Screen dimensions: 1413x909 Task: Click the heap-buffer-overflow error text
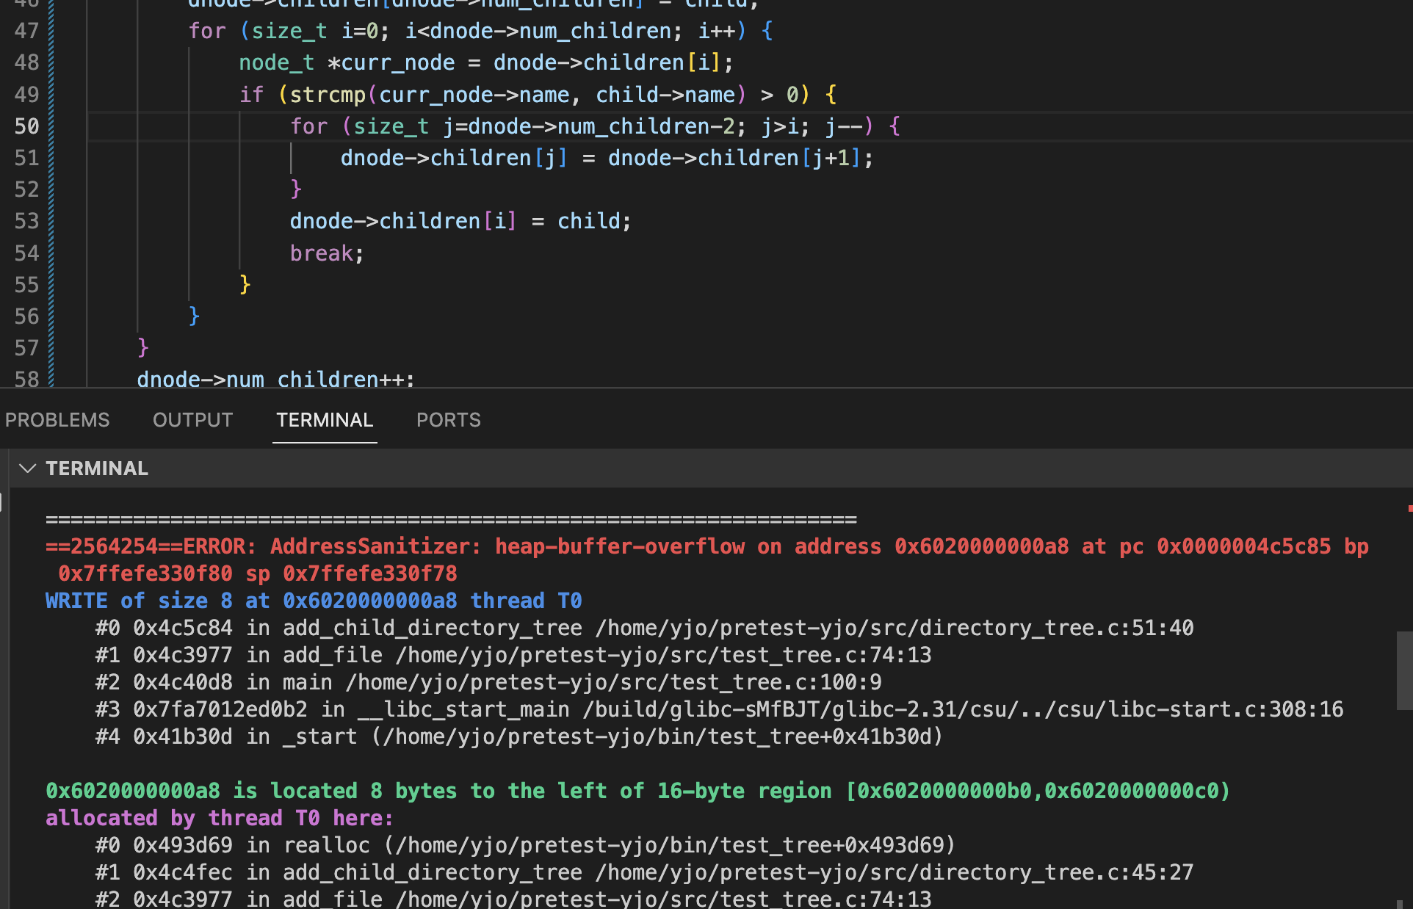click(619, 546)
